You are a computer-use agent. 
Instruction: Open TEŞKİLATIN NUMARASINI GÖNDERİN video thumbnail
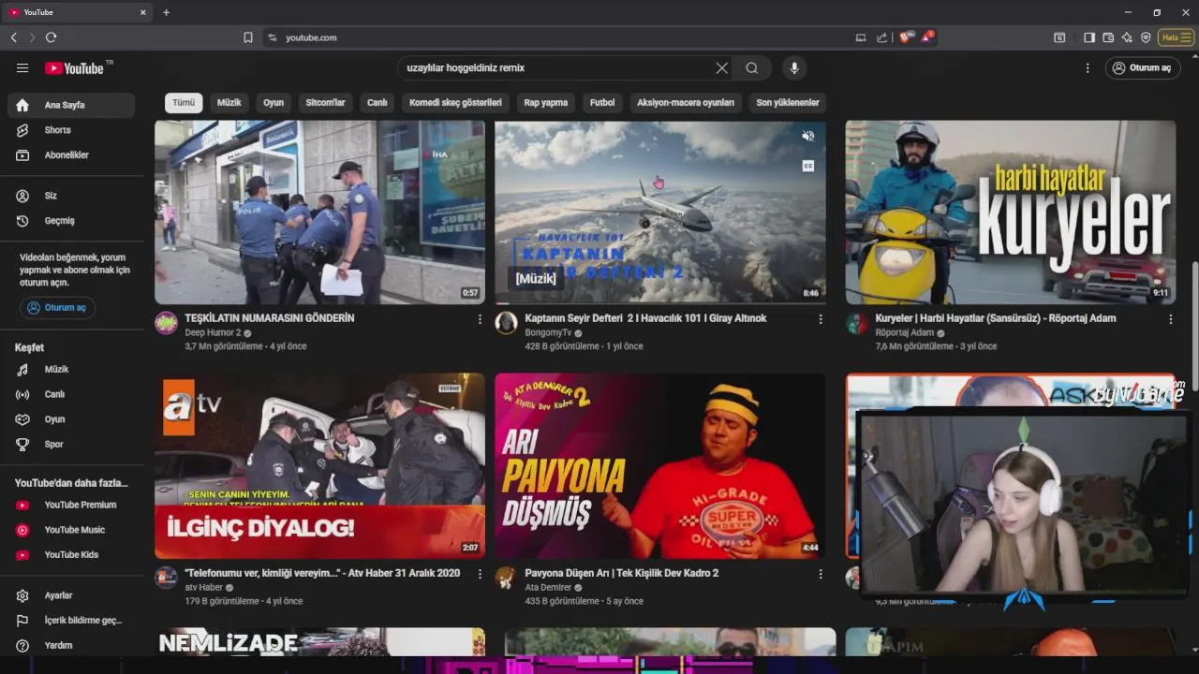[319, 212]
